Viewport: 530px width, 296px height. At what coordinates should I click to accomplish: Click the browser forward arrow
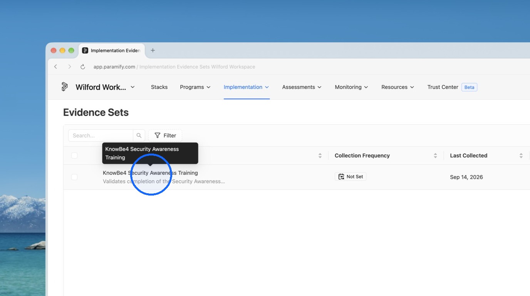pos(69,67)
